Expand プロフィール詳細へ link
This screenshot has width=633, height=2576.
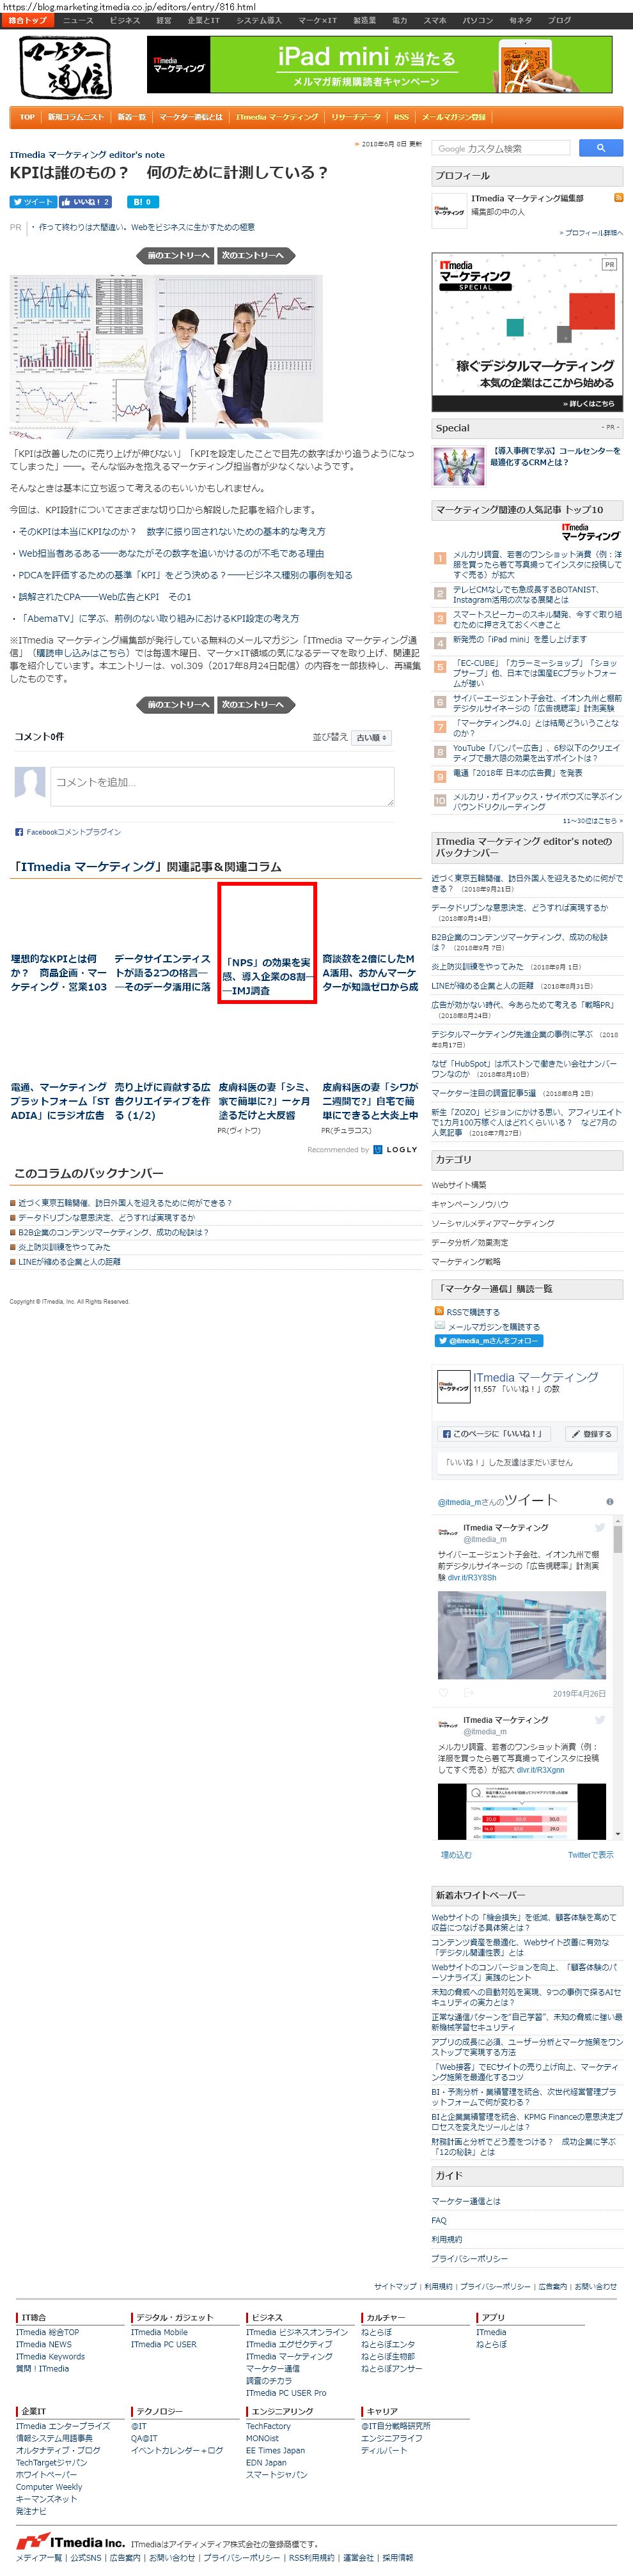[590, 233]
